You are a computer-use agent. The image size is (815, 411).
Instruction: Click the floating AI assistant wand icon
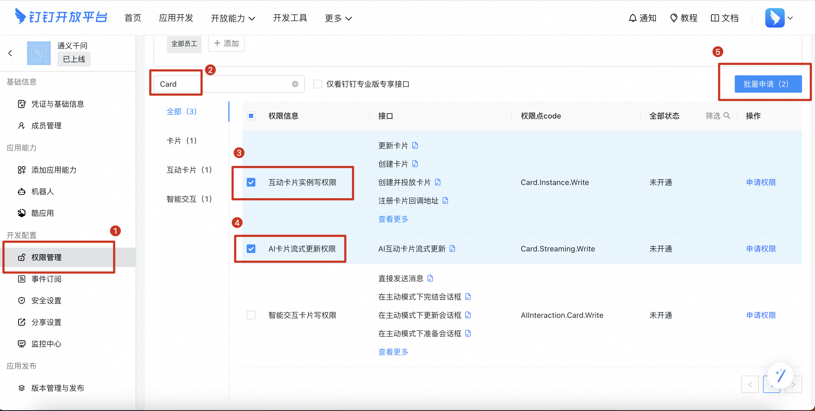[x=780, y=376]
